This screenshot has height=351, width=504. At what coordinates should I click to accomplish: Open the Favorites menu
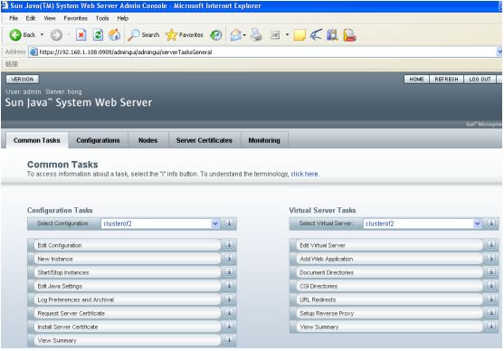tap(75, 18)
